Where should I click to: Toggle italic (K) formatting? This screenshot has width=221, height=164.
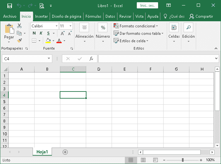click(41, 33)
